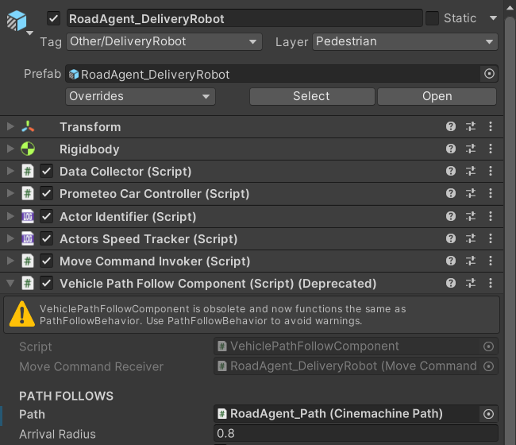Open presets for Prometeo Car Controller
This screenshot has width=516, height=445.
471,193
